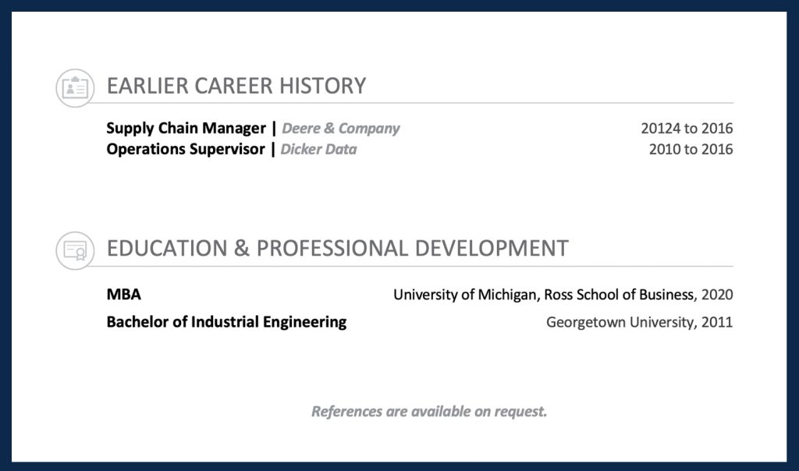
Task: Select the Education & Professional Development heading
Action: coord(337,249)
